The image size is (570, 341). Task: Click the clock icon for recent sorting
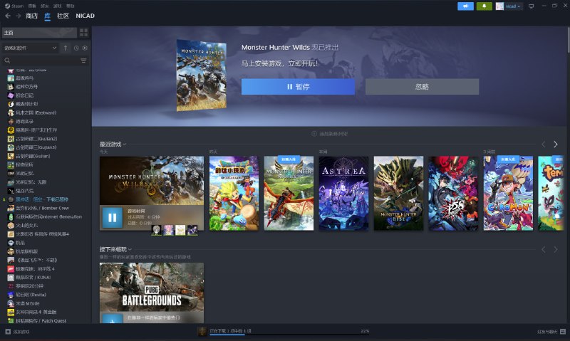(x=76, y=48)
